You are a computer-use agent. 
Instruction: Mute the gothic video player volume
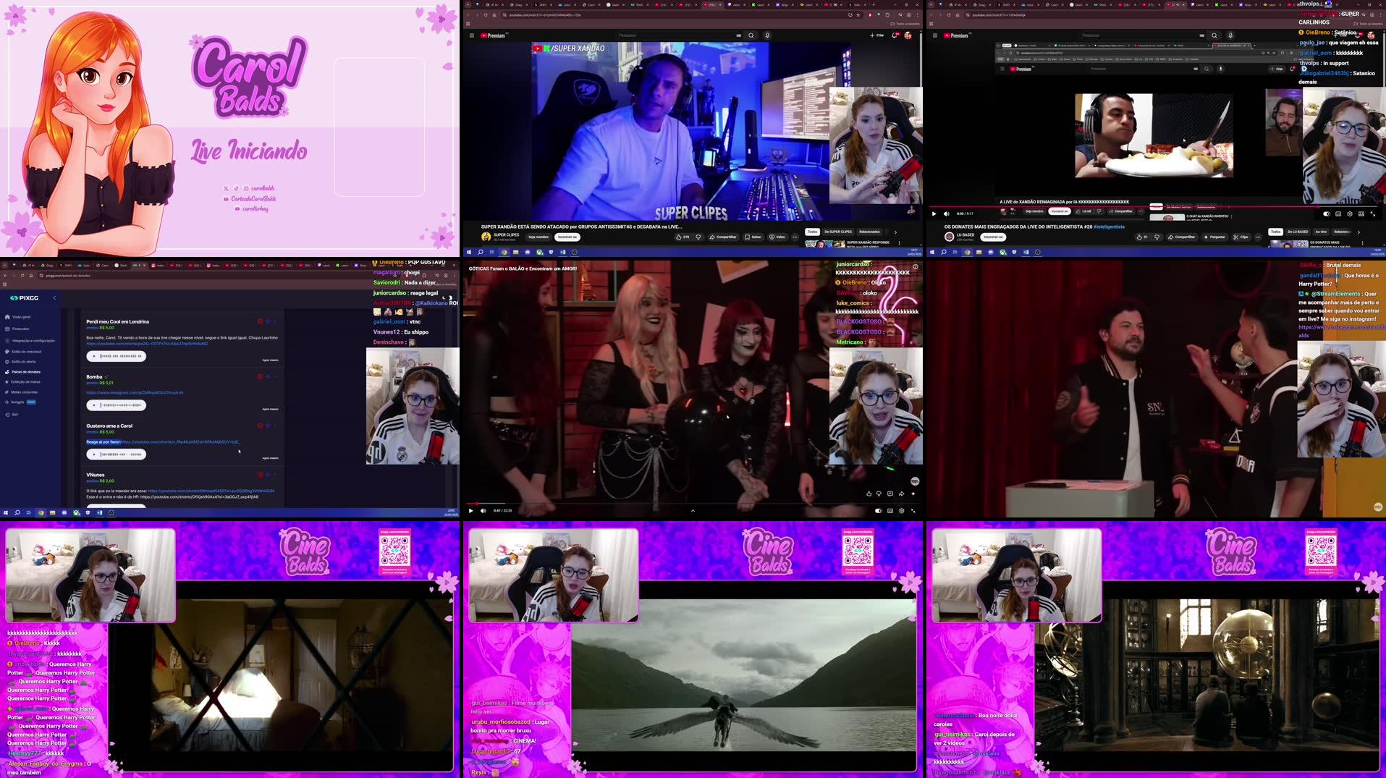(x=483, y=510)
